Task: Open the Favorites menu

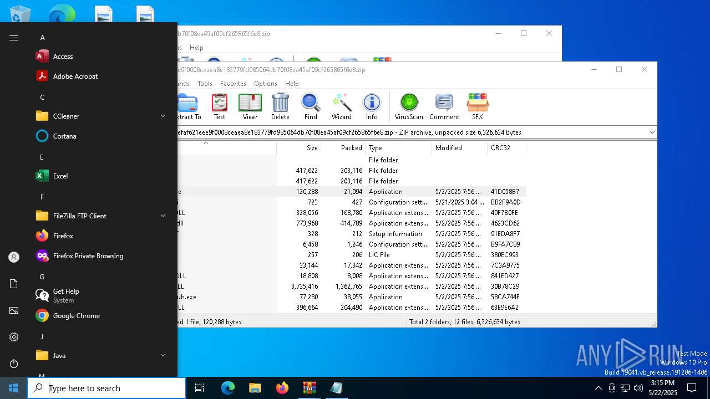Action: click(233, 84)
